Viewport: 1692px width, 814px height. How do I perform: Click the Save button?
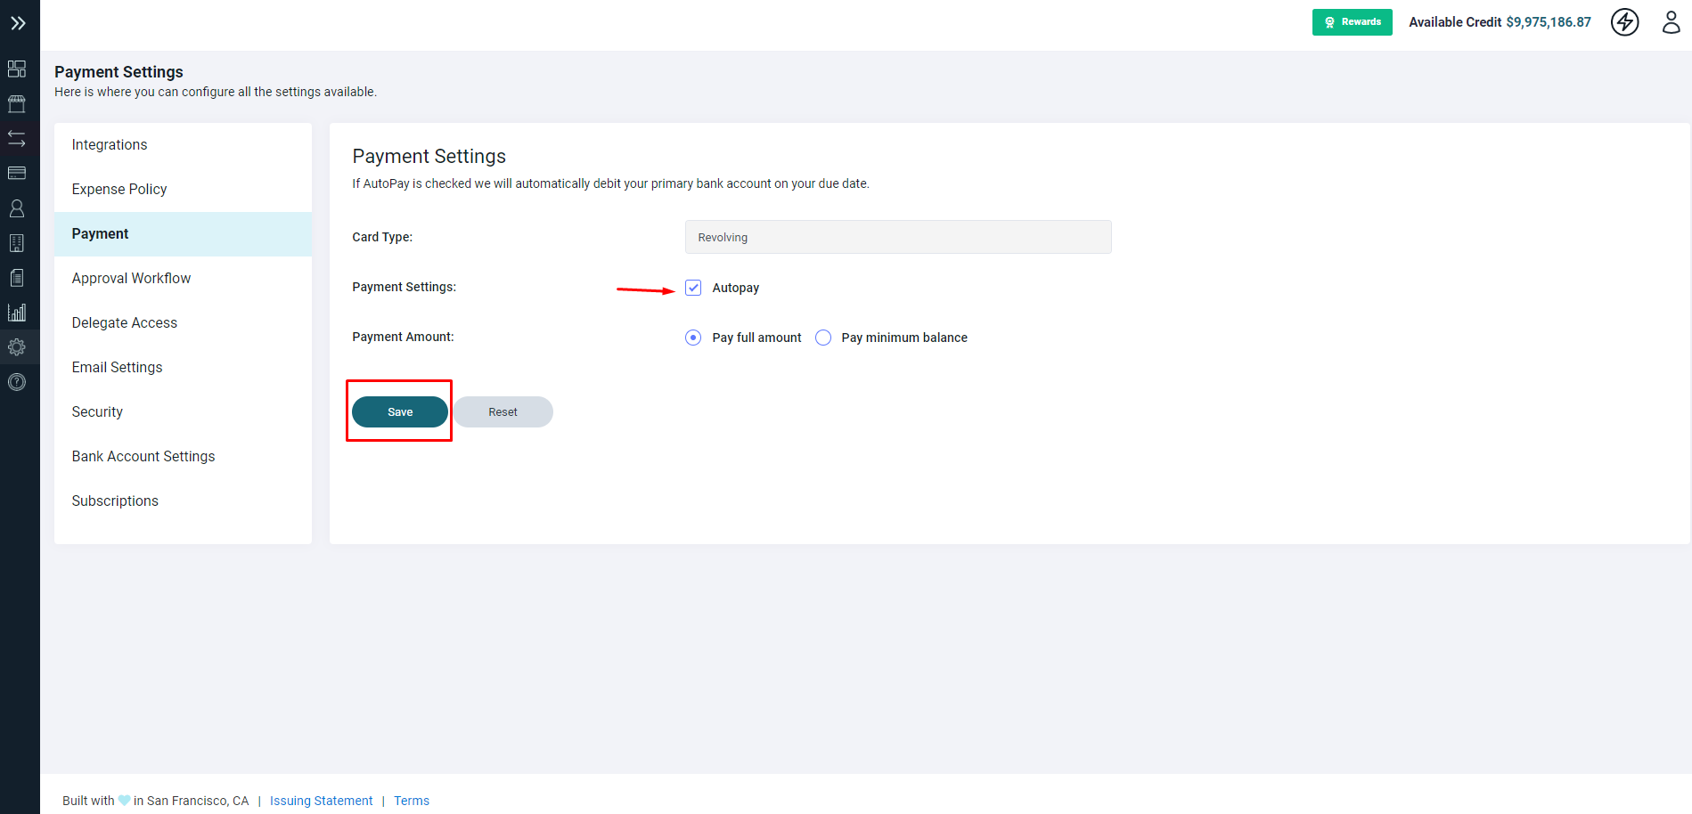click(x=399, y=411)
